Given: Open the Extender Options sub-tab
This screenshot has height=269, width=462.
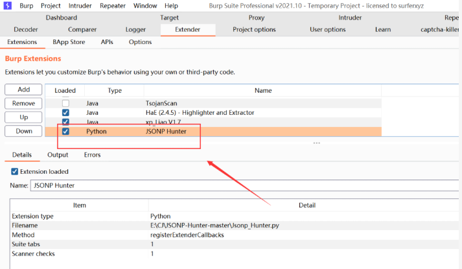Looking at the screenshot, I should [140, 42].
